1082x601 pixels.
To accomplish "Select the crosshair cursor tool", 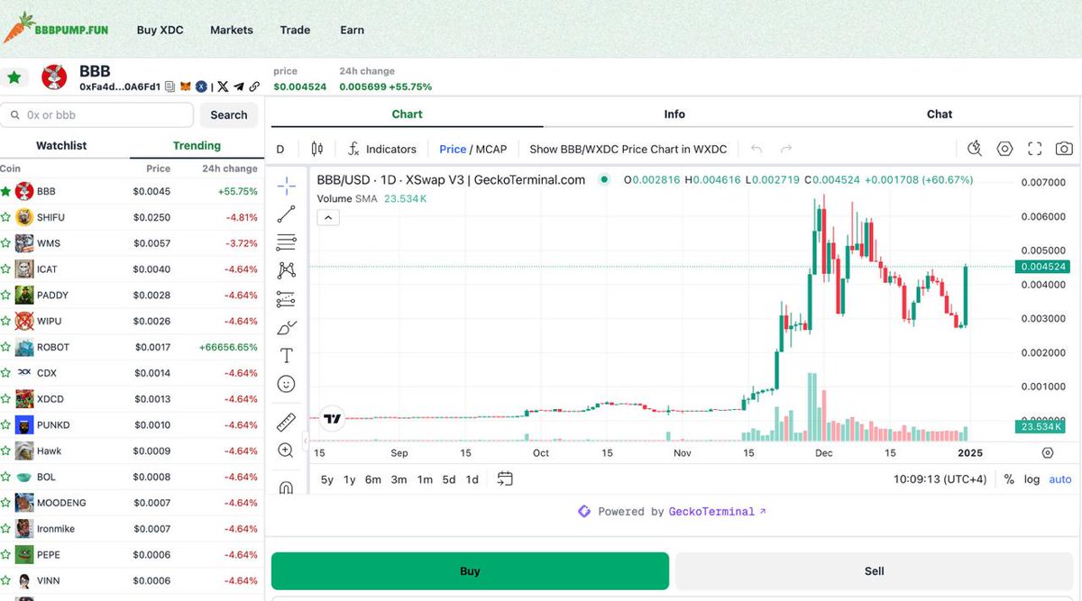I will click(286, 187).
